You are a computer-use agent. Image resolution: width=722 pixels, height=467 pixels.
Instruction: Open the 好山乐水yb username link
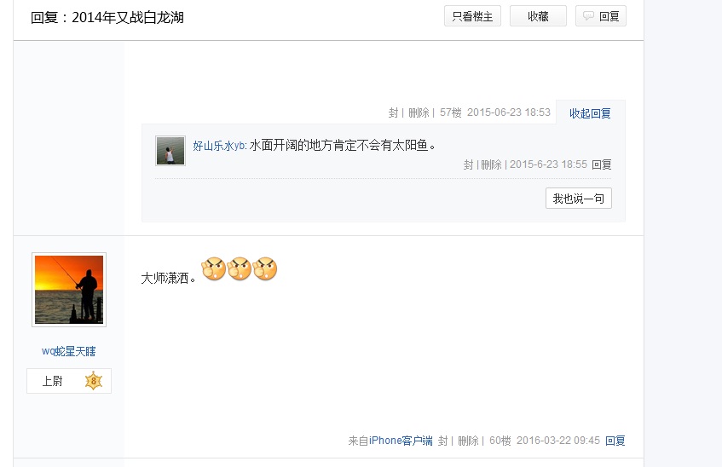pyautogui.click(x=219, y=146)
